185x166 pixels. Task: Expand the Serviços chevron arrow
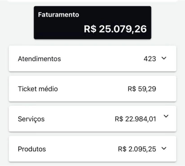pyautogui.click(x=166, y=116)
